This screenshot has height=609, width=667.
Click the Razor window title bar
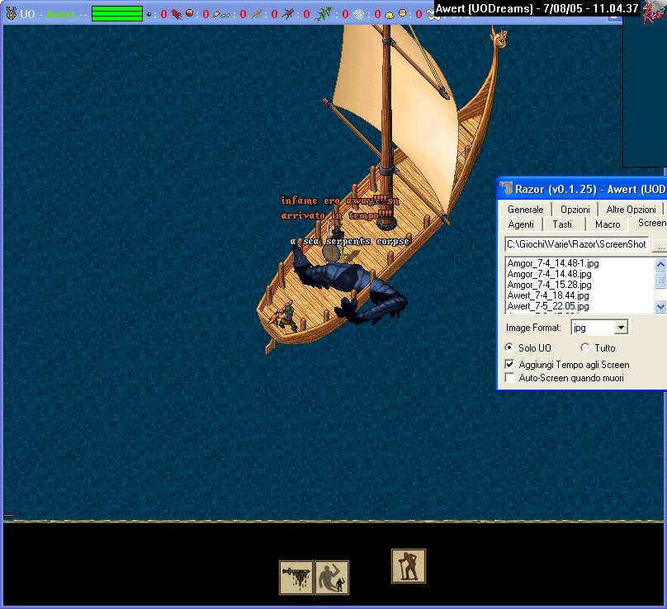click(581, 189)
